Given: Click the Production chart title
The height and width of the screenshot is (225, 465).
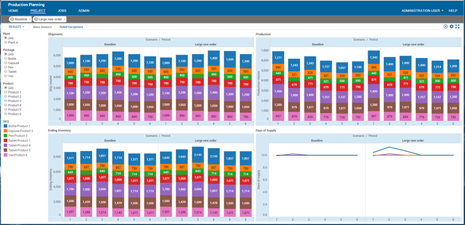Looking at the screenshot, I should pos(263,34).
